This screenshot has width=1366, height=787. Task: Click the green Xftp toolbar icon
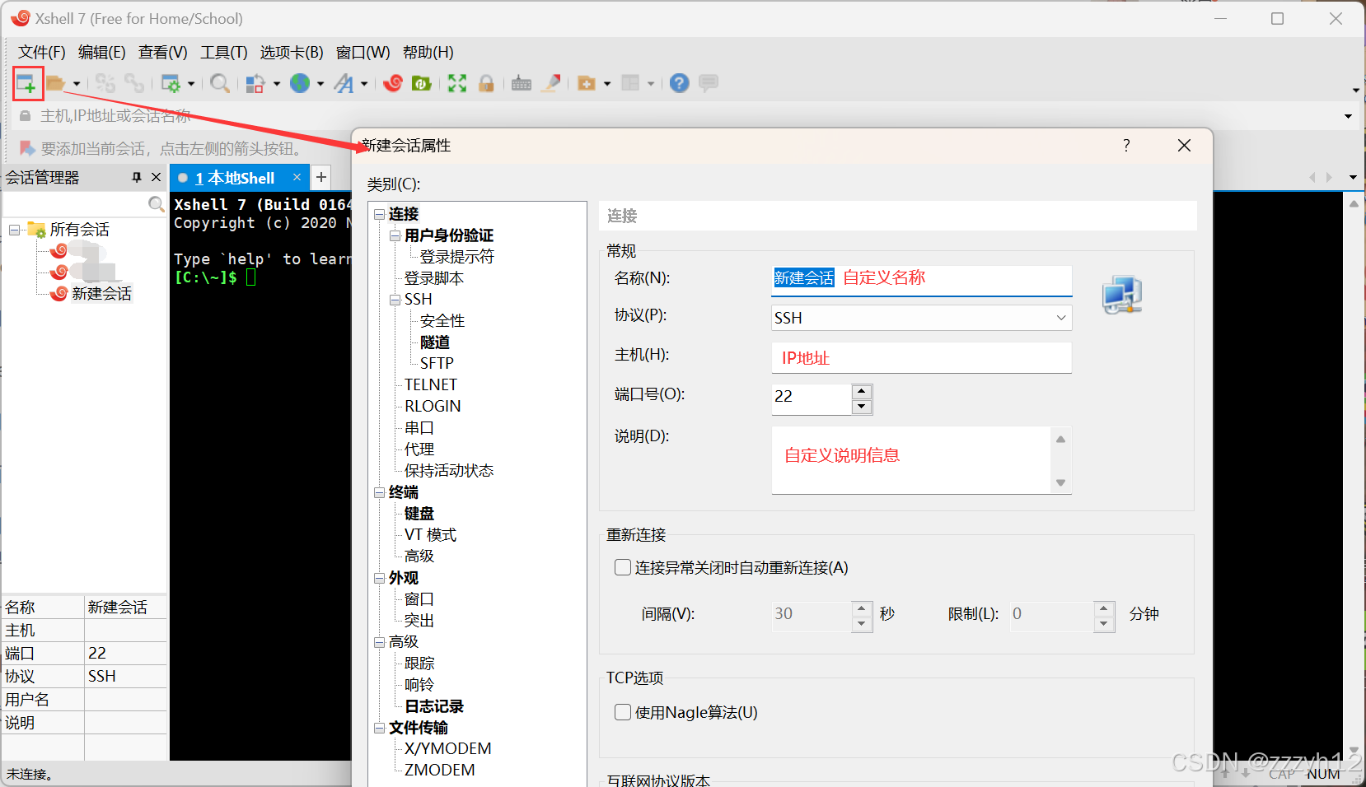tap(422, 83)
